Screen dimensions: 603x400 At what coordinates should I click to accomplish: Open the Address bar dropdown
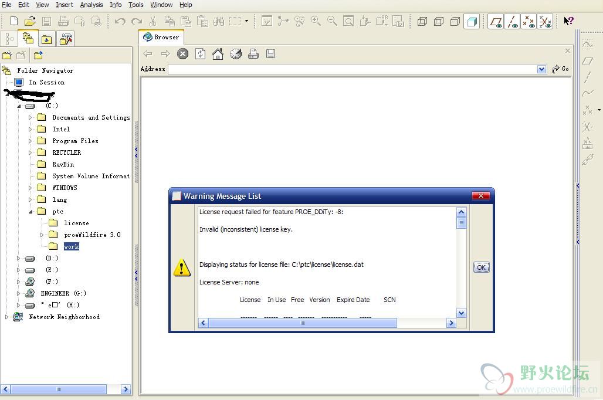[541, 69]
